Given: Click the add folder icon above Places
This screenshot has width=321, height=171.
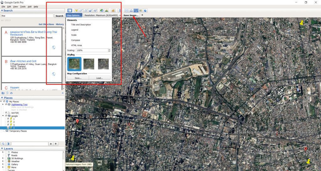Looking at the screenshot, I should [x=3, y=93].
